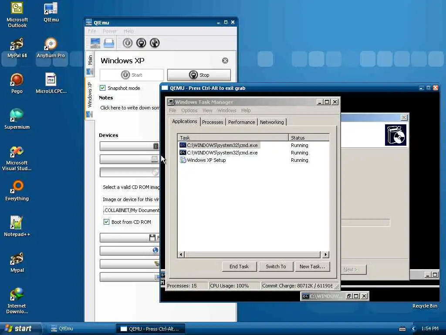This screenshot has height=335, width=446.
Task: Click the End Task button
Action: [239, 267]
